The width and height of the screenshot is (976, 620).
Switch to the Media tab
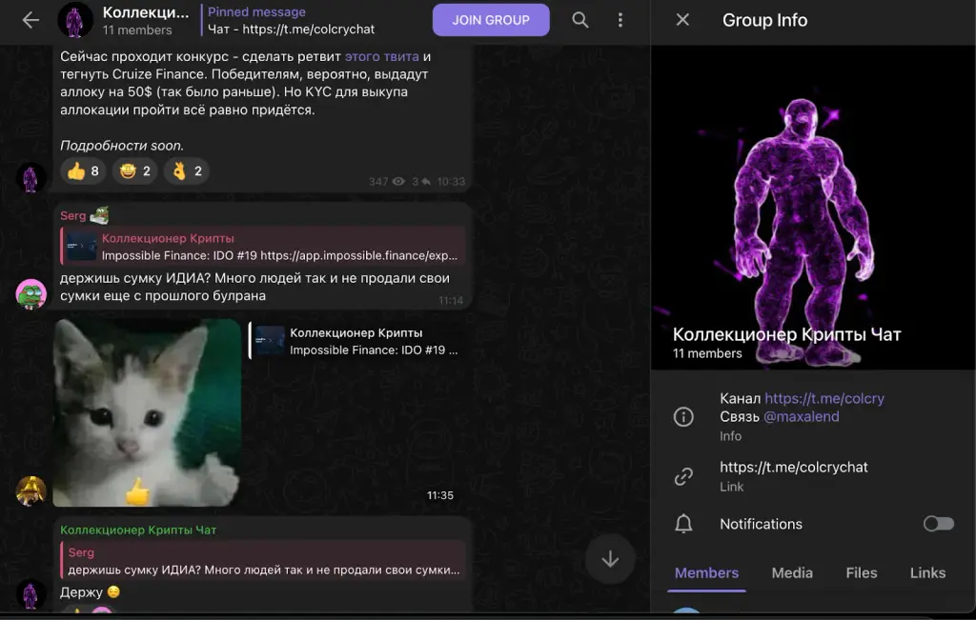point(792,572)
